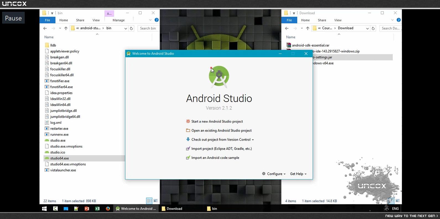Expand the Download address bar history dropdown
Image resolution: width=440 pixels, height=219 pixels.
367,28
